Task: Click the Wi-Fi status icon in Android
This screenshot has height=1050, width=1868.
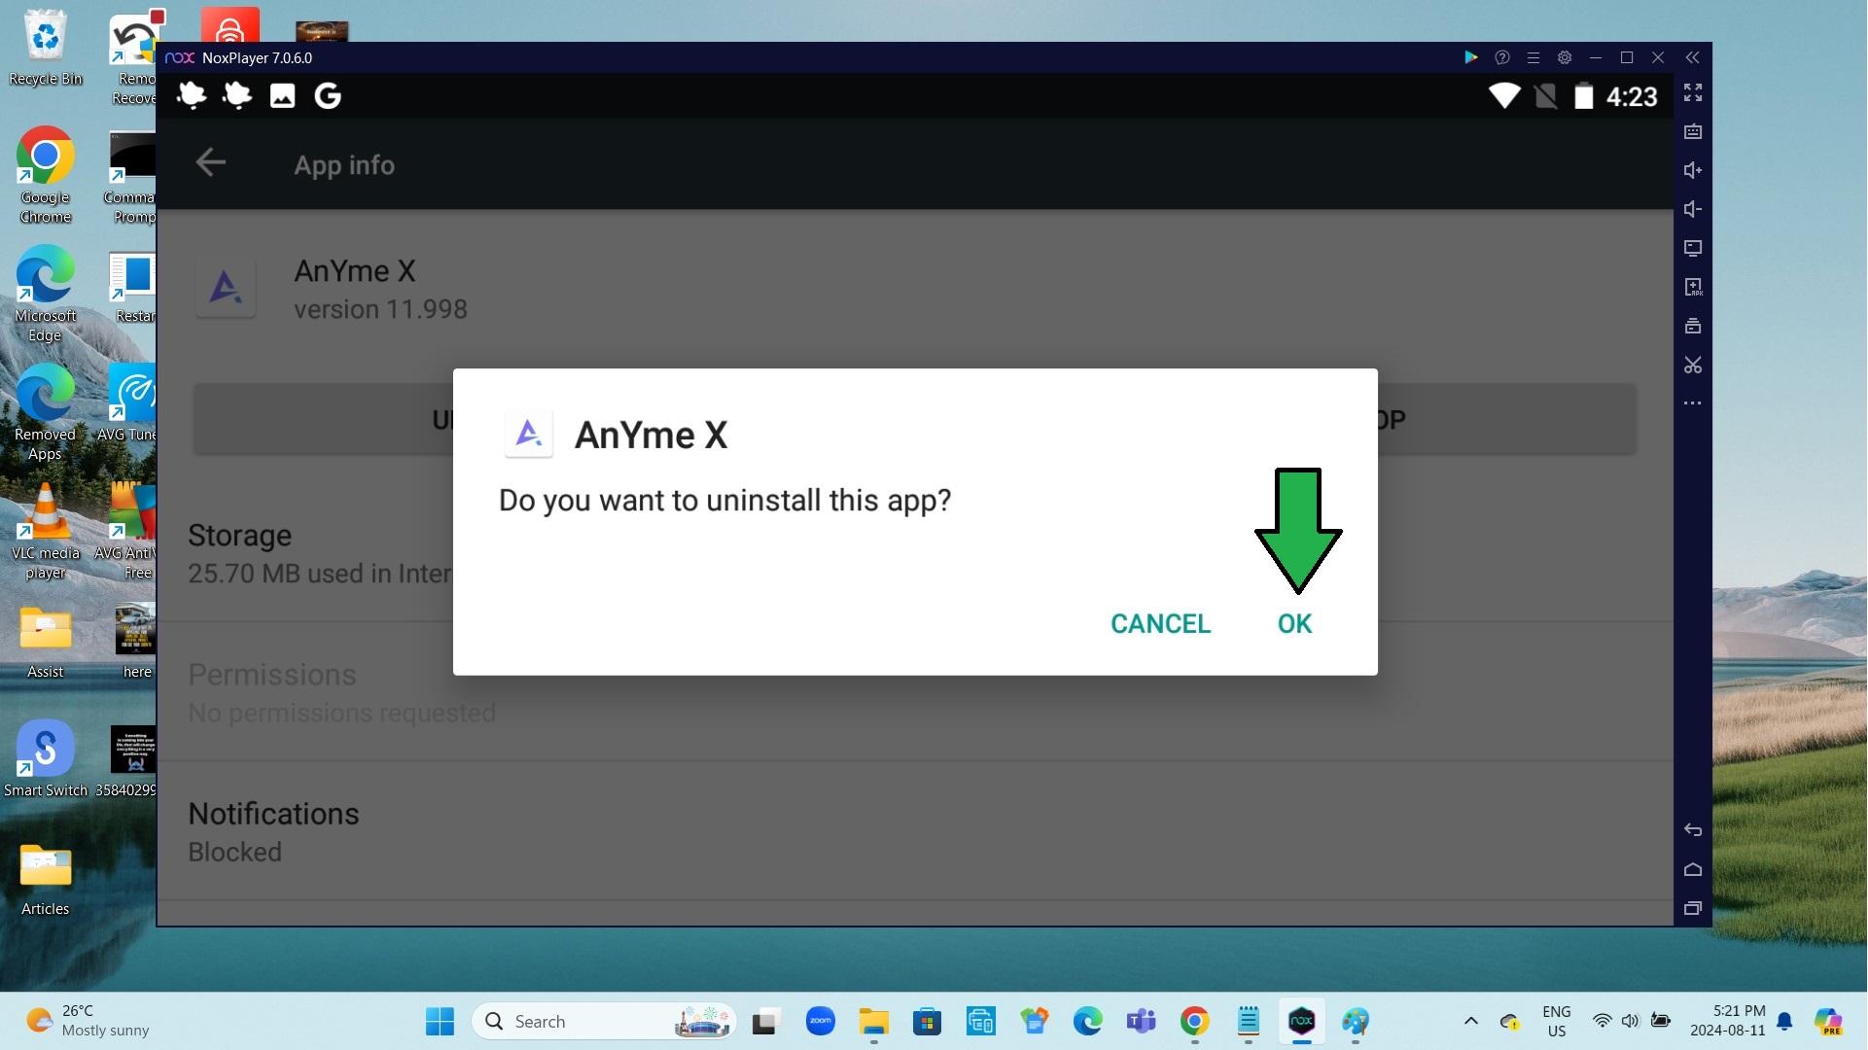Action: click(x=1503, y=95)
